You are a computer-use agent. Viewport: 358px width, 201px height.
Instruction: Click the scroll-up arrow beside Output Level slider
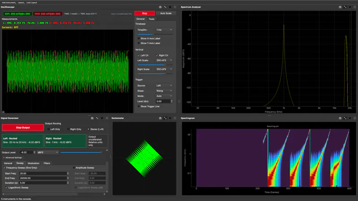[107, 150]
